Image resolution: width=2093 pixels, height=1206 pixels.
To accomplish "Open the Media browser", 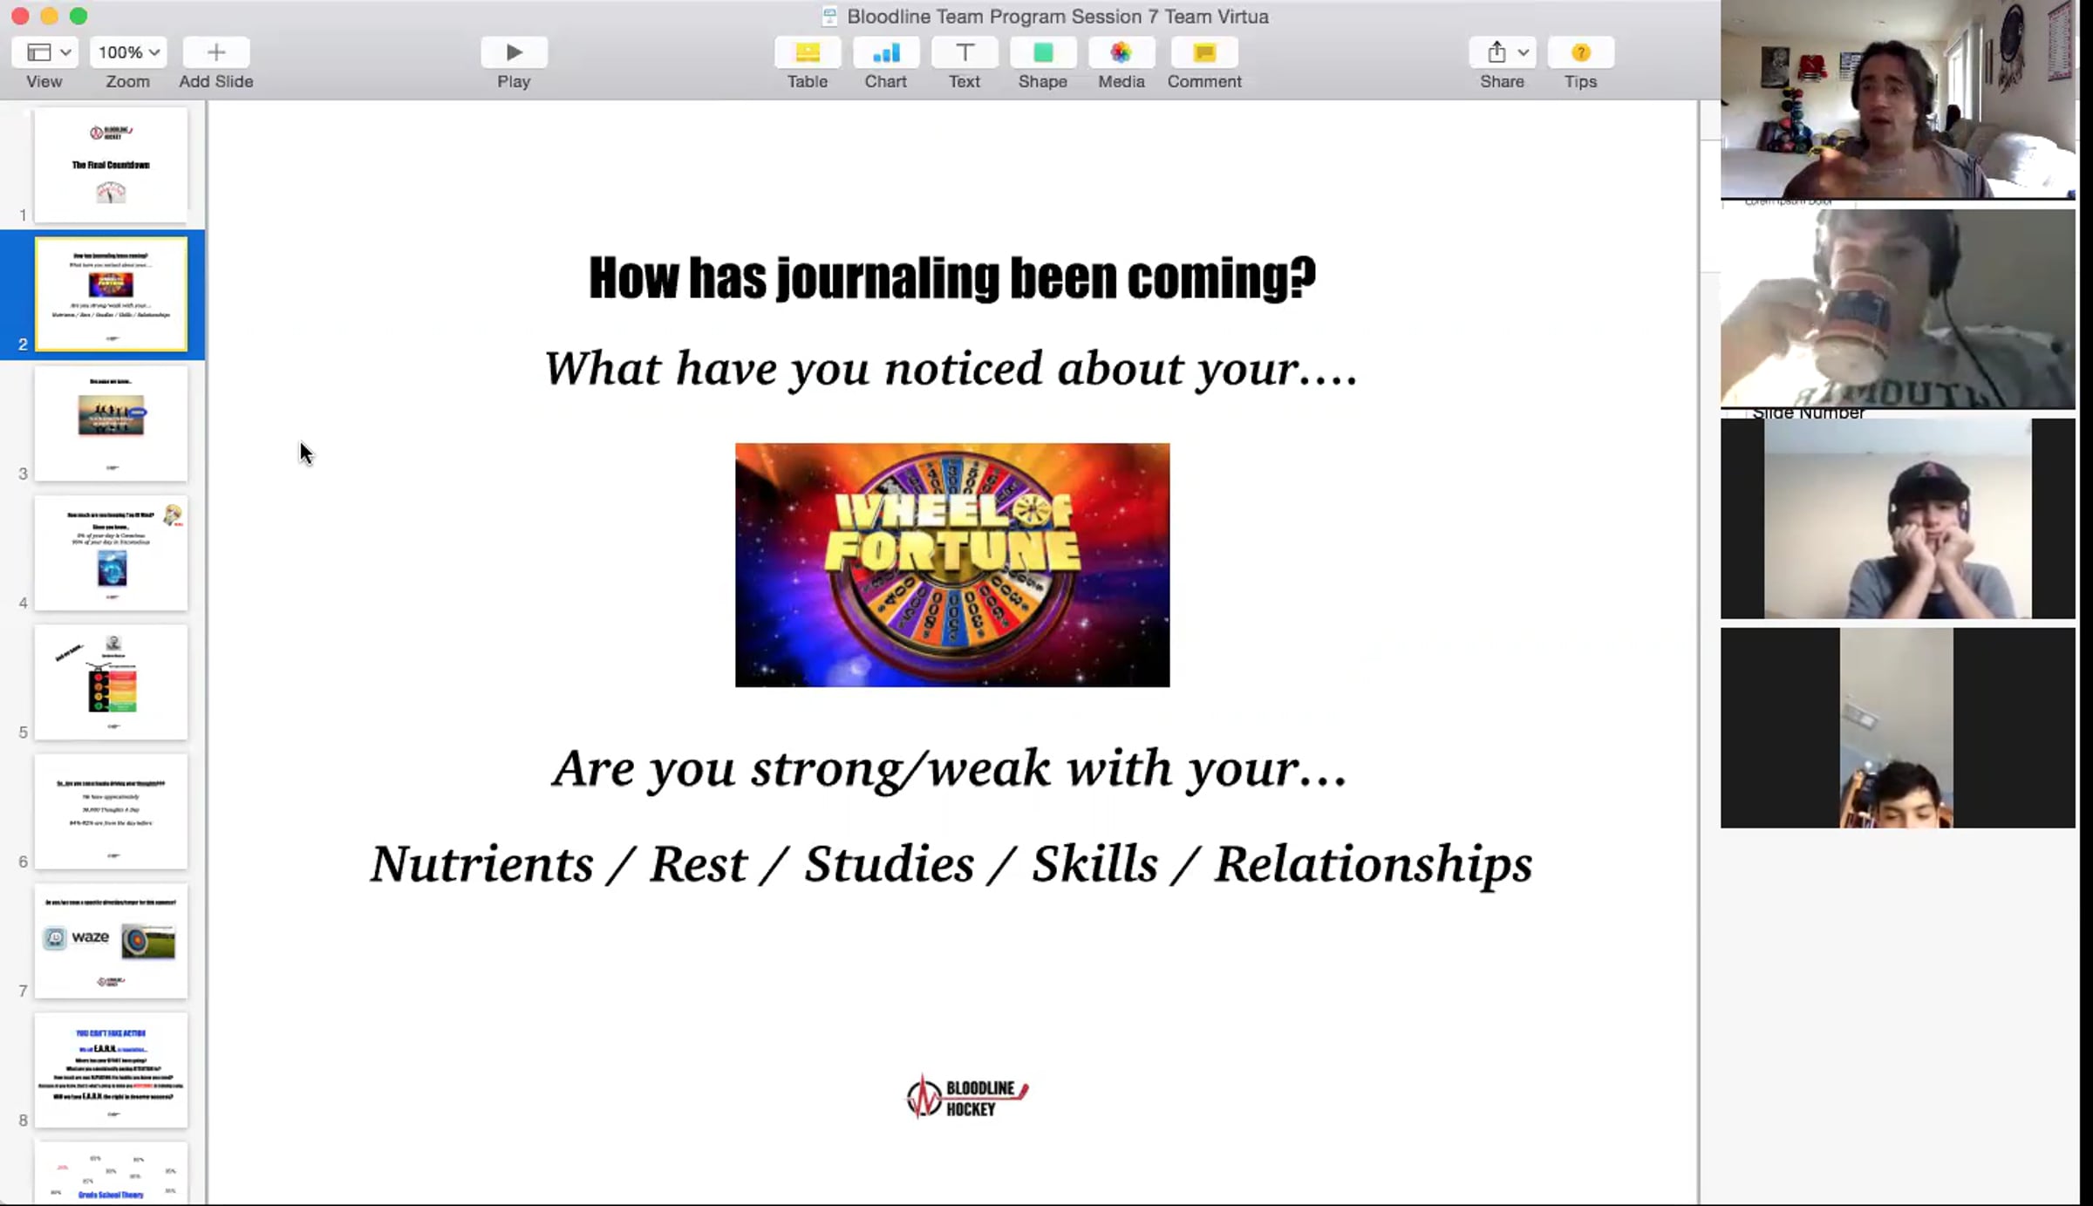I will tap(1121, 52).
